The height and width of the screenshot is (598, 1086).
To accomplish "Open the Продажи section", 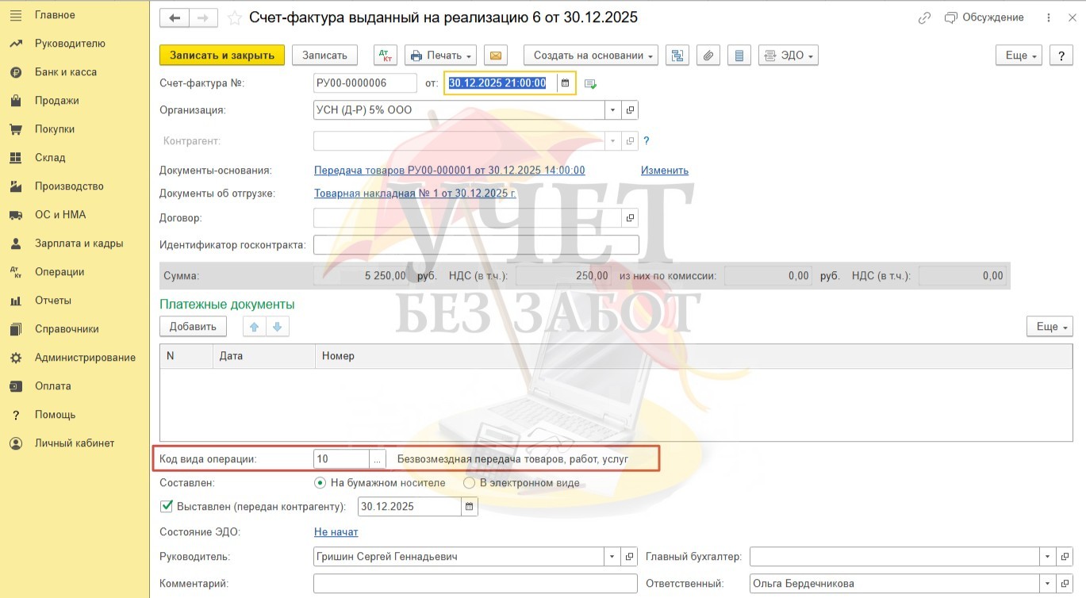I will point(57,101).
